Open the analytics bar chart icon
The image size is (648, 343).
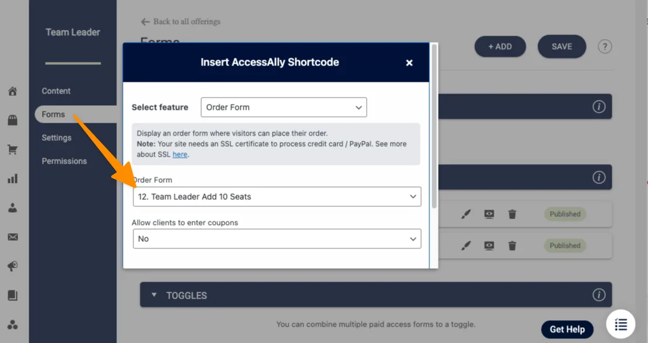click(x=13, y=179)
